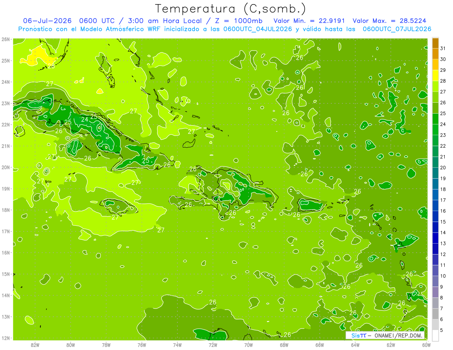Click the 64W longitude axis label
This screenshot has height=350, width=453.
pos(355,345)
